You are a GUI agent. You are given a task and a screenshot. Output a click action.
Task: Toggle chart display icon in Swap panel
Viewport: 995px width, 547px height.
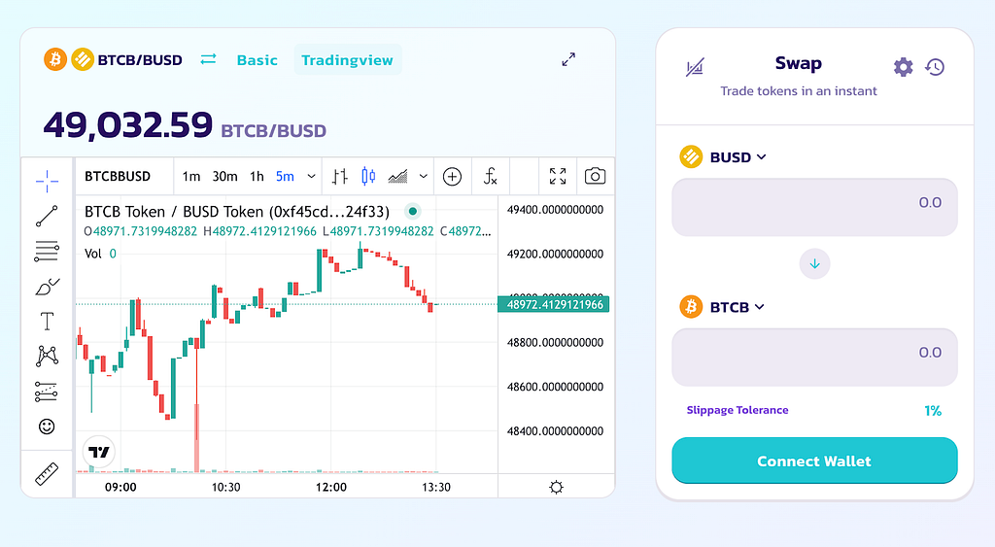pos(695,67)
